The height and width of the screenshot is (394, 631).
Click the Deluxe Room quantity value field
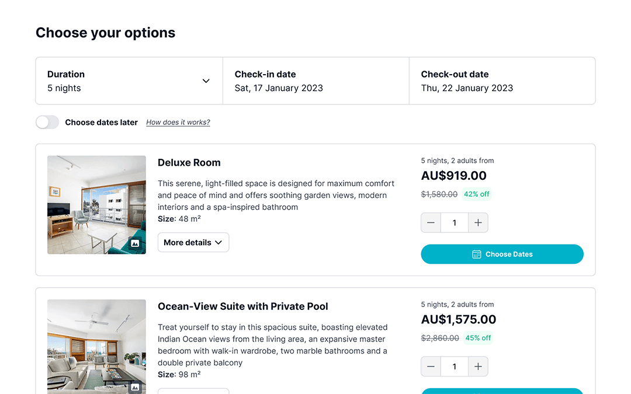[x=455, y=223]
